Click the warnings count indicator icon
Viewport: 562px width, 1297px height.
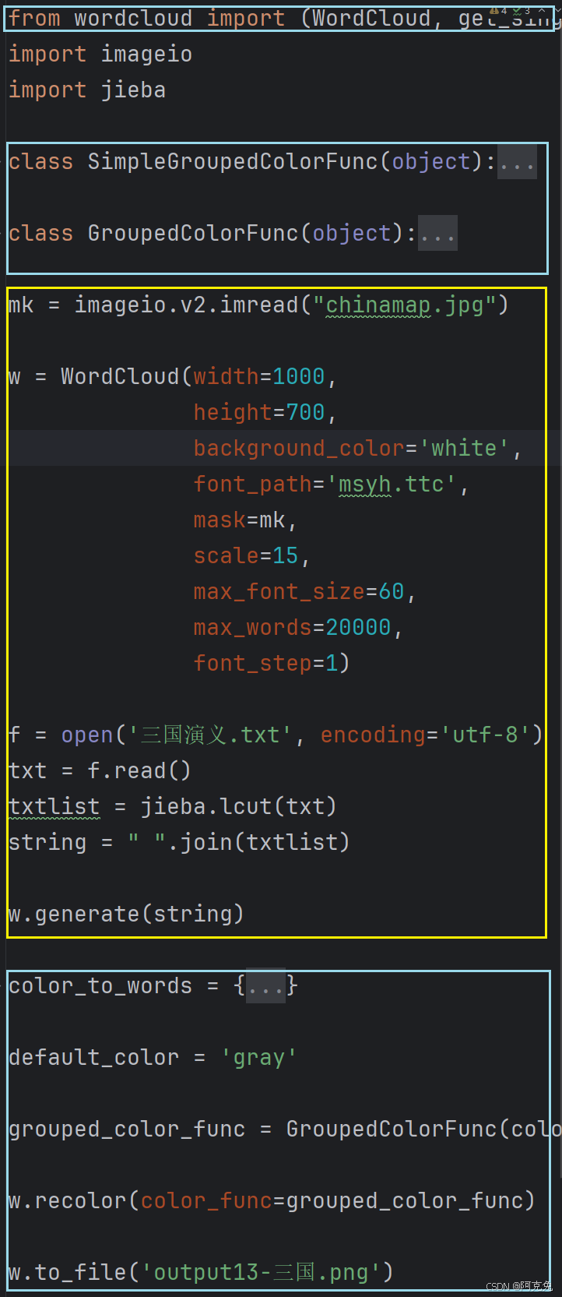click(494, 11)
